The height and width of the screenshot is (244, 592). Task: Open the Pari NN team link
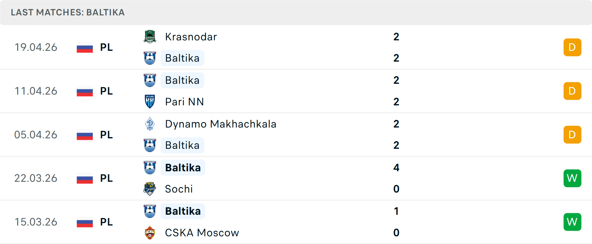[x=184, y=102]
